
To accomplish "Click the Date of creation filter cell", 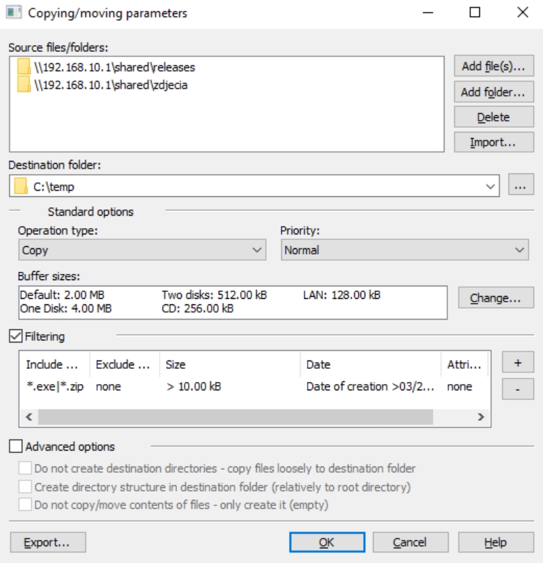I will (370, 386).
